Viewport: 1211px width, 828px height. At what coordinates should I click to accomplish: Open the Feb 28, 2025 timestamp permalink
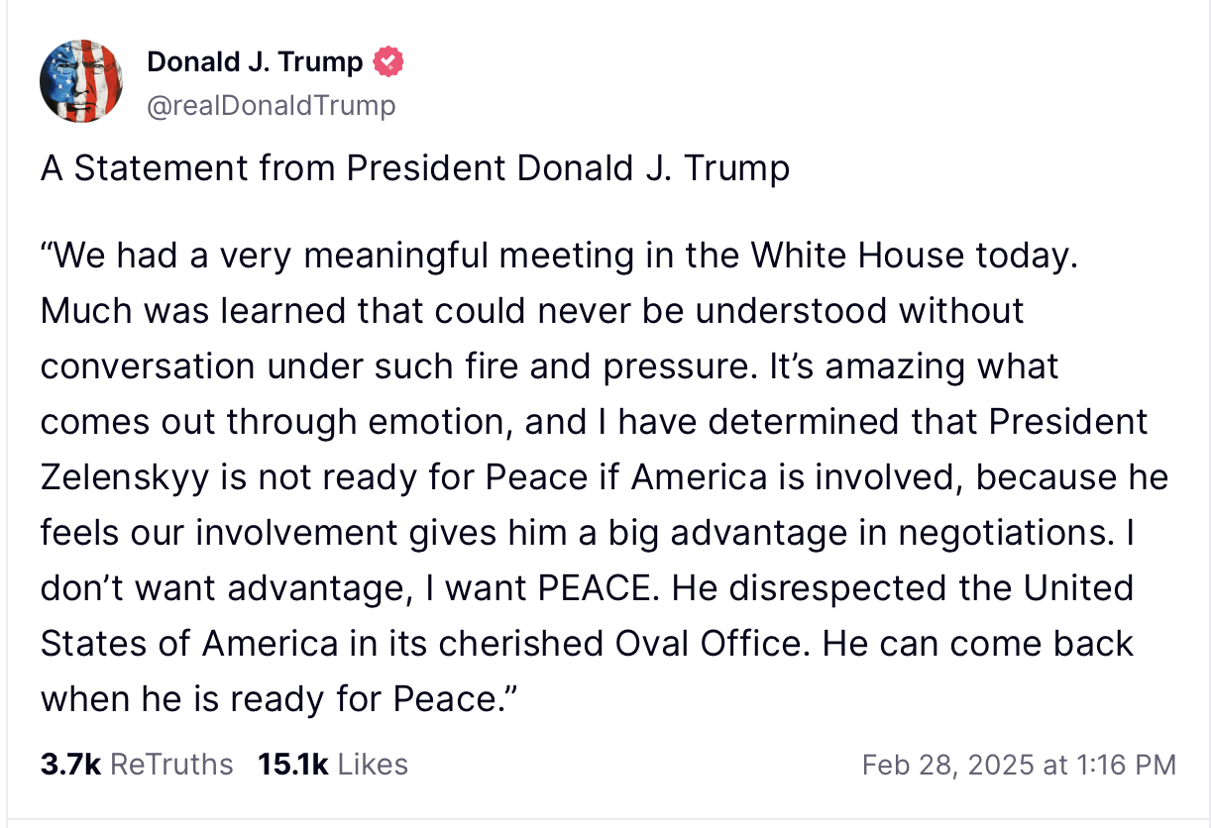pyautogui.click(x=1019, y=765)
